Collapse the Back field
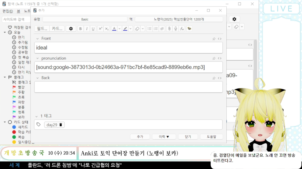Screen dimensions: 302x169 pyautogui.click(x=37, y=78)
